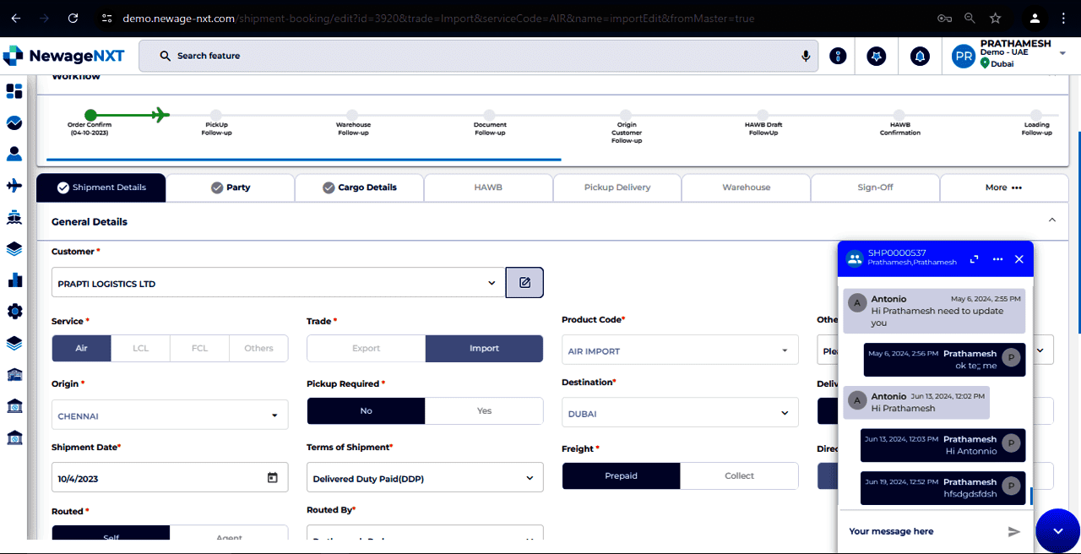Switch to the Cargo Details tab
This screenshot has width=1081, height=554.
(x=359, y=187)
